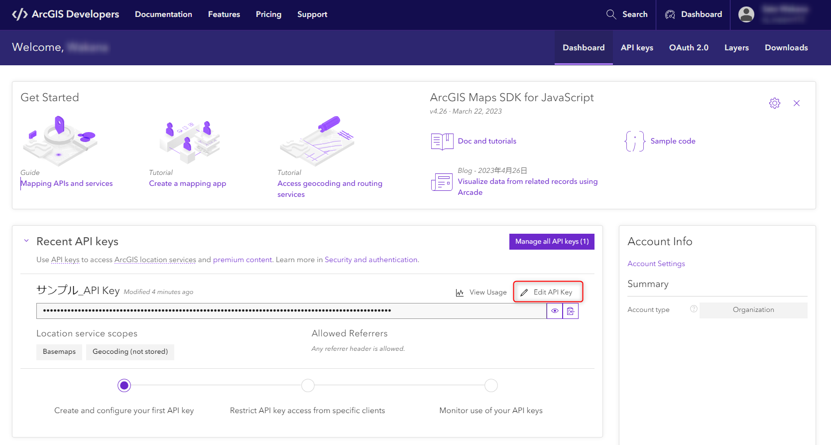
Task: Open Security and authentication link
Action: (x=371, y=260)
